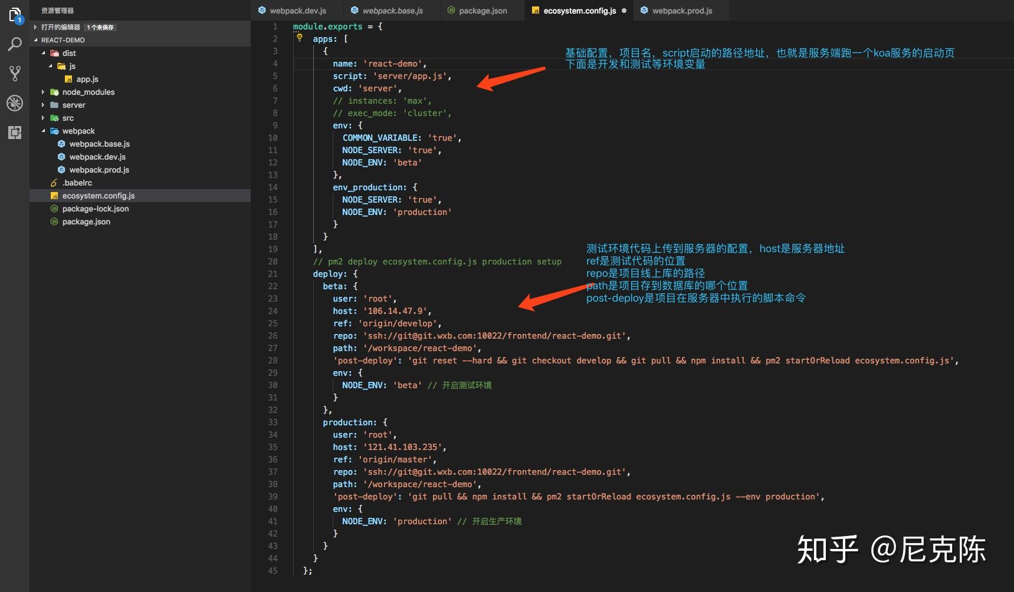Collapse the webpack folder arrow

43,131
